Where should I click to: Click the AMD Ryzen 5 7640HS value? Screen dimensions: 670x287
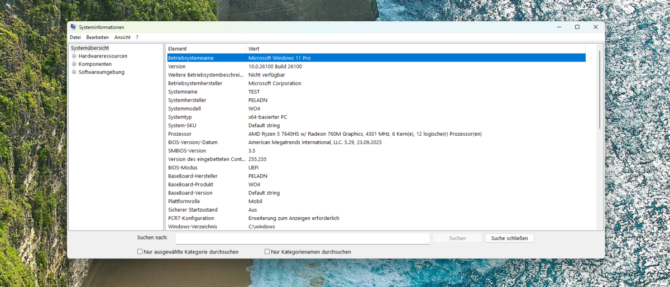365,134
